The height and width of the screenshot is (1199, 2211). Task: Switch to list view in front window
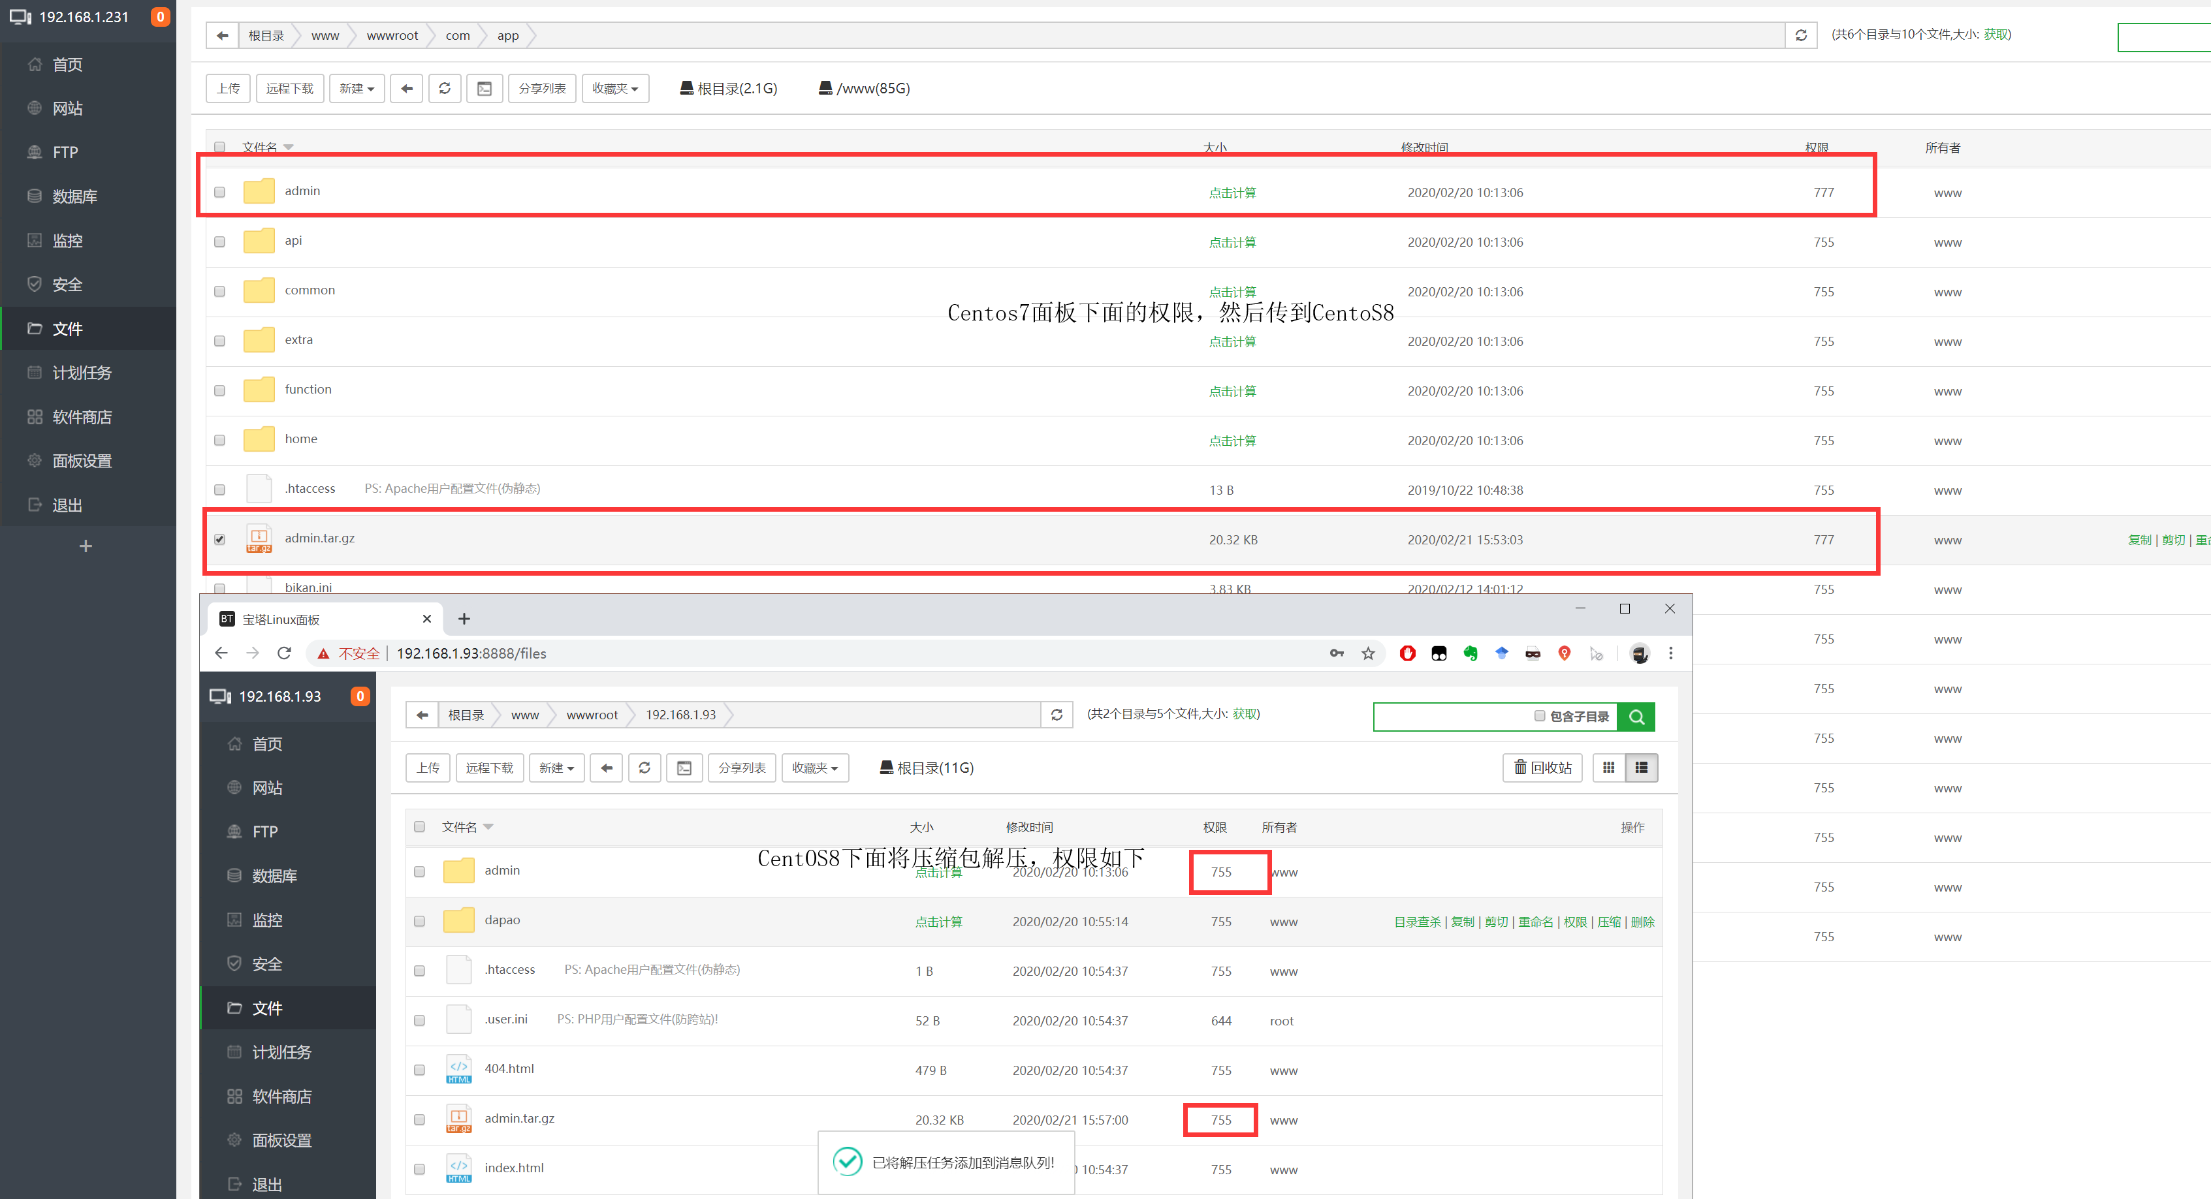(x=1641, y=768)
